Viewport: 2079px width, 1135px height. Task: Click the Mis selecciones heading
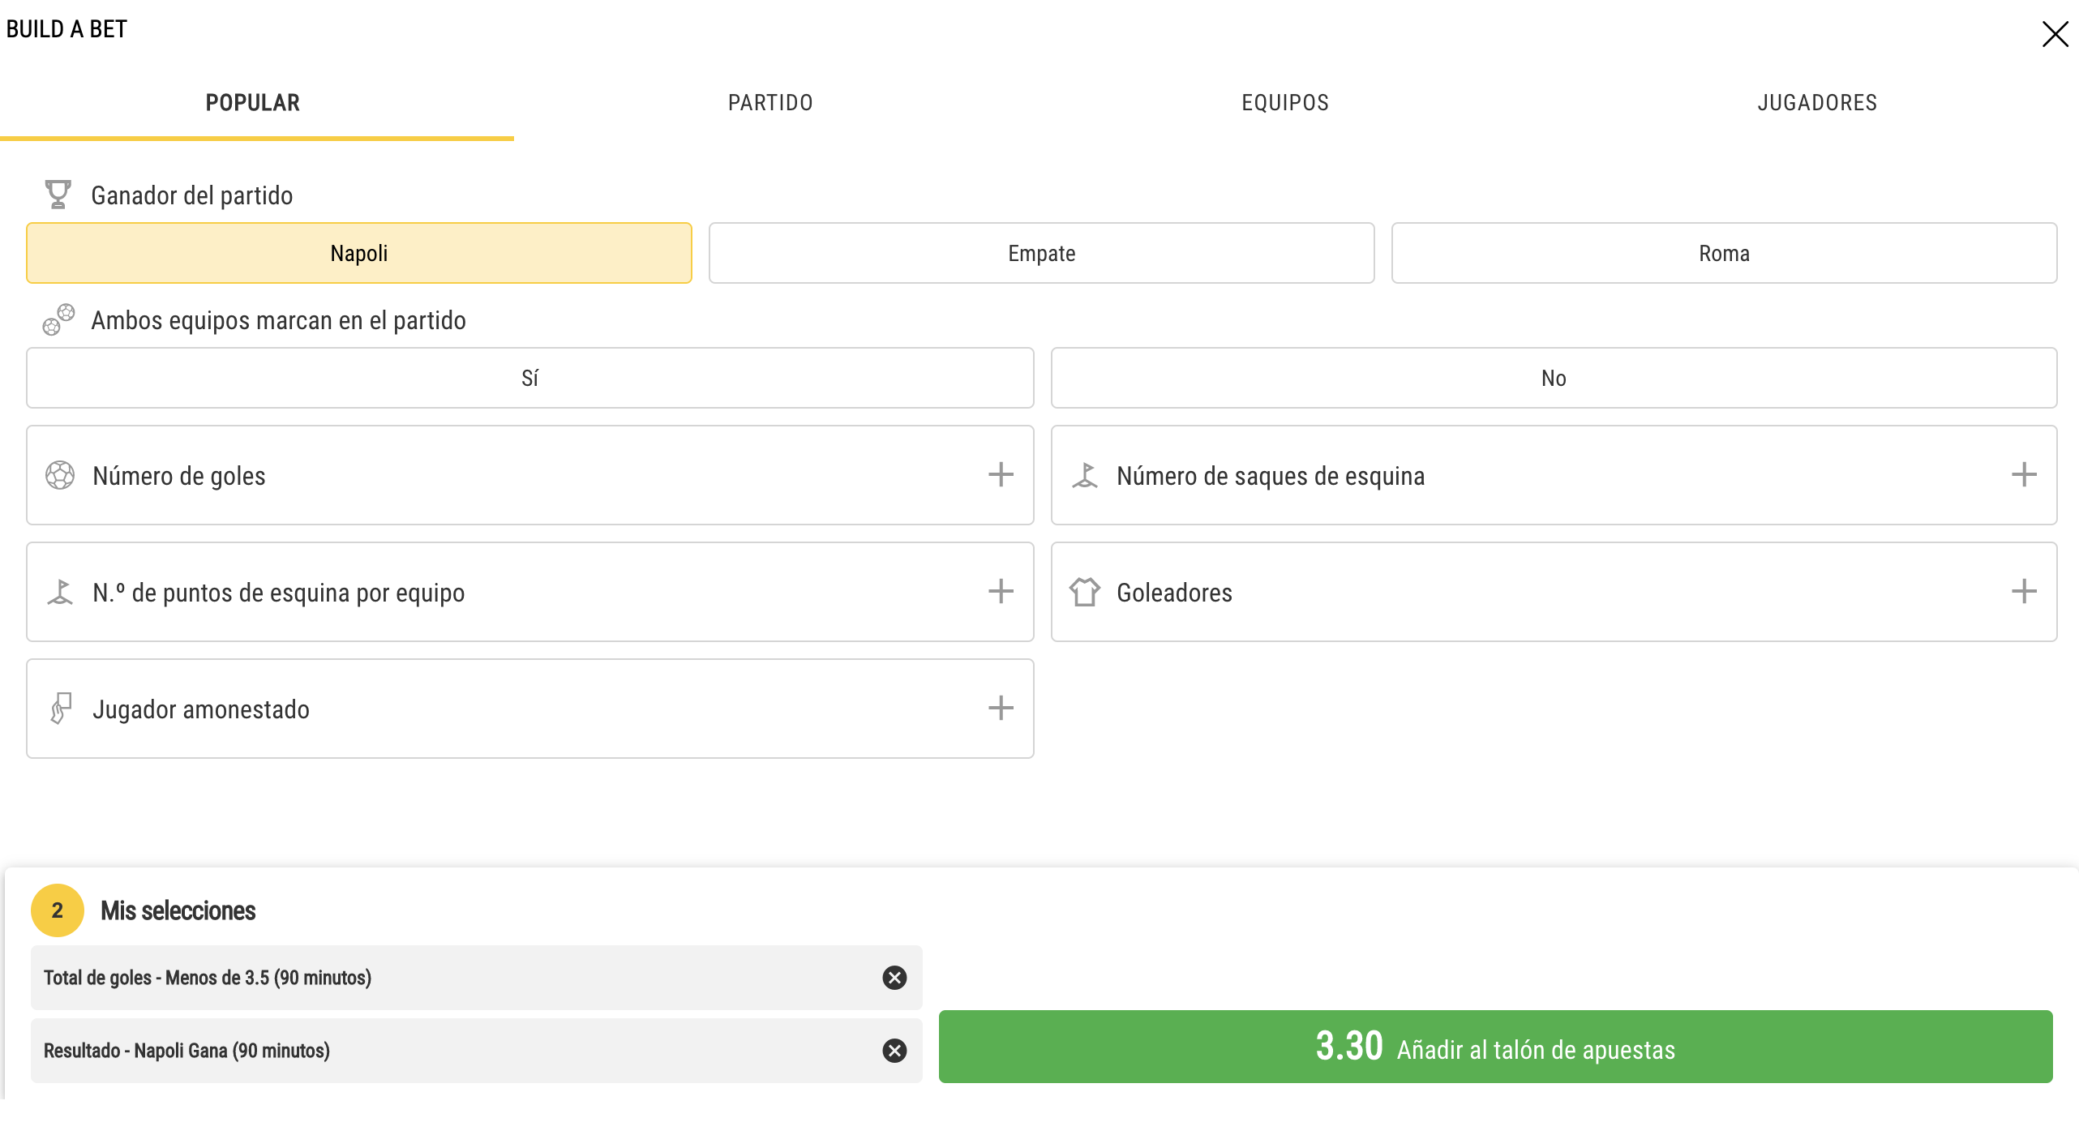point(178,910)
